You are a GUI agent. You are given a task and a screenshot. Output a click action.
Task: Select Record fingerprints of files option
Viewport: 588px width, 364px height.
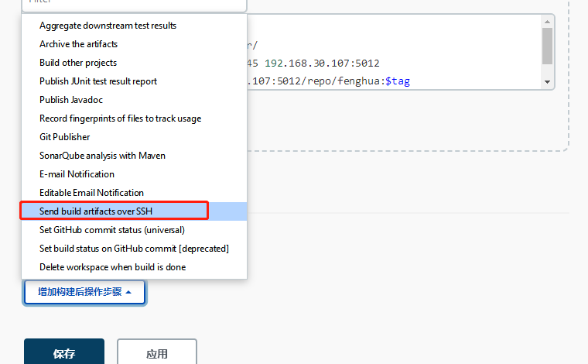point(134,118)
